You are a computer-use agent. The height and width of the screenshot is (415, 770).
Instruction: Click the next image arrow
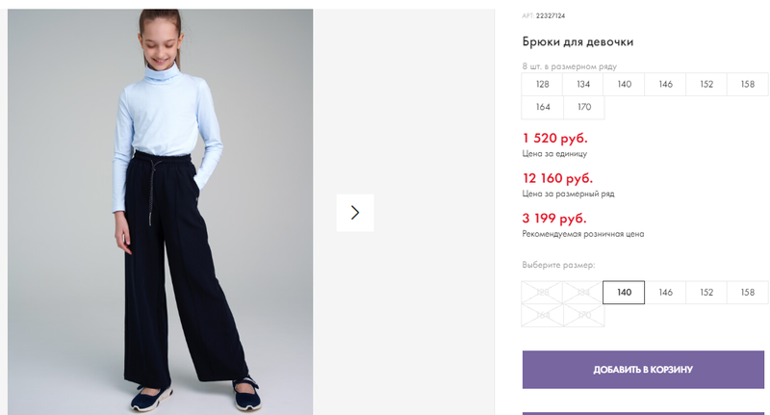355,213
